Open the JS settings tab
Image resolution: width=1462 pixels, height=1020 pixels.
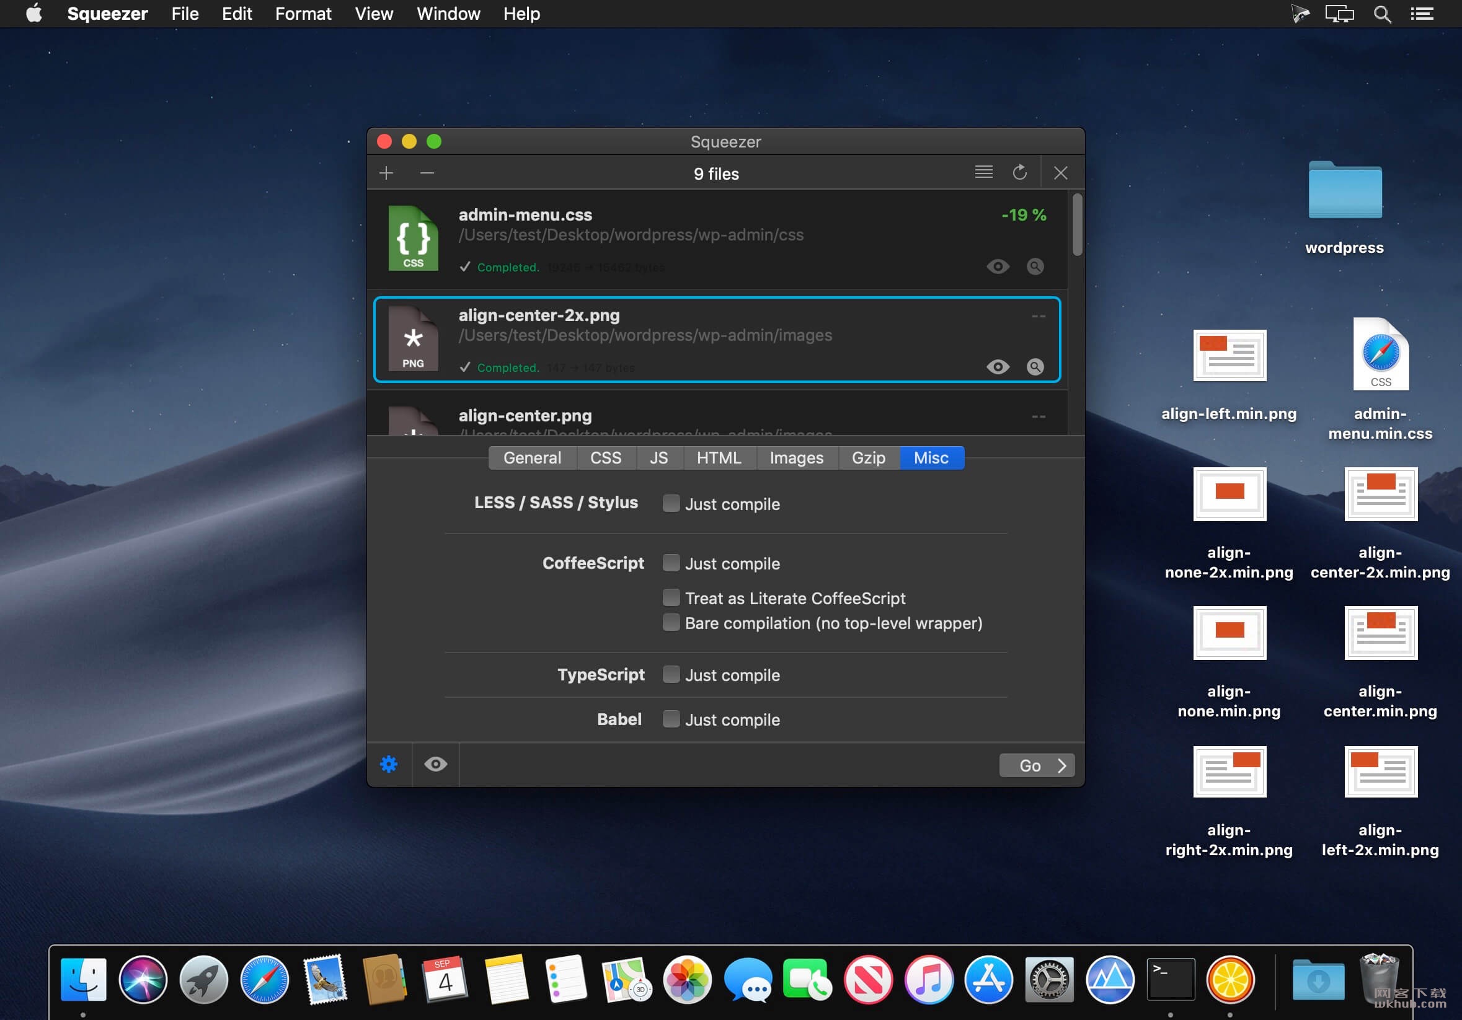pyautogui.click(x=659, y=458)
